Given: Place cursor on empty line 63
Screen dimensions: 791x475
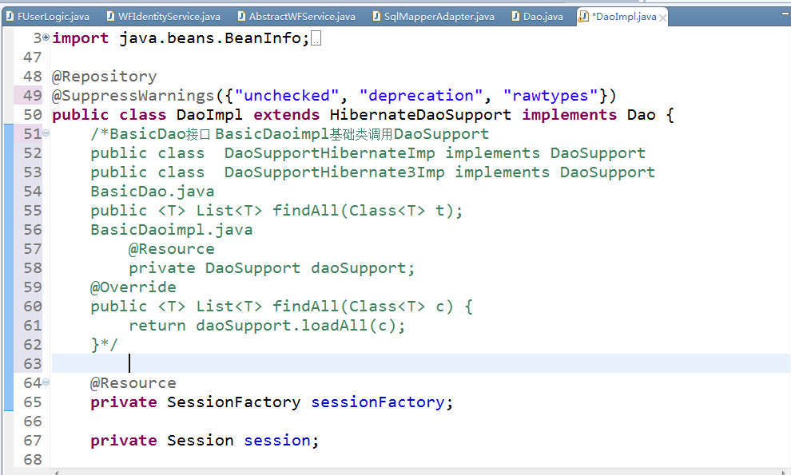Looking at the screenshot, I should tap(421, 363).
